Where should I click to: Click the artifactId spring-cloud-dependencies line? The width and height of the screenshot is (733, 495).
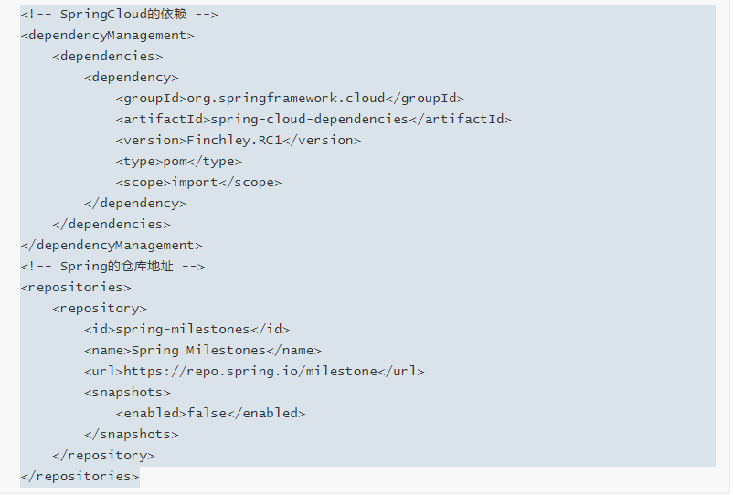coord(313,120)
